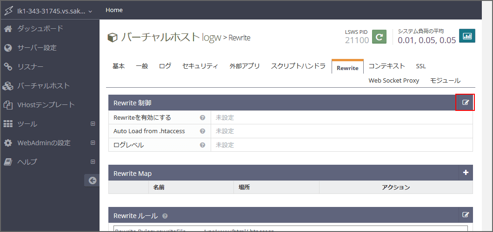Click the help icon beside Rewrite ルール
493x232 pixels.
(x=165, y=216)
